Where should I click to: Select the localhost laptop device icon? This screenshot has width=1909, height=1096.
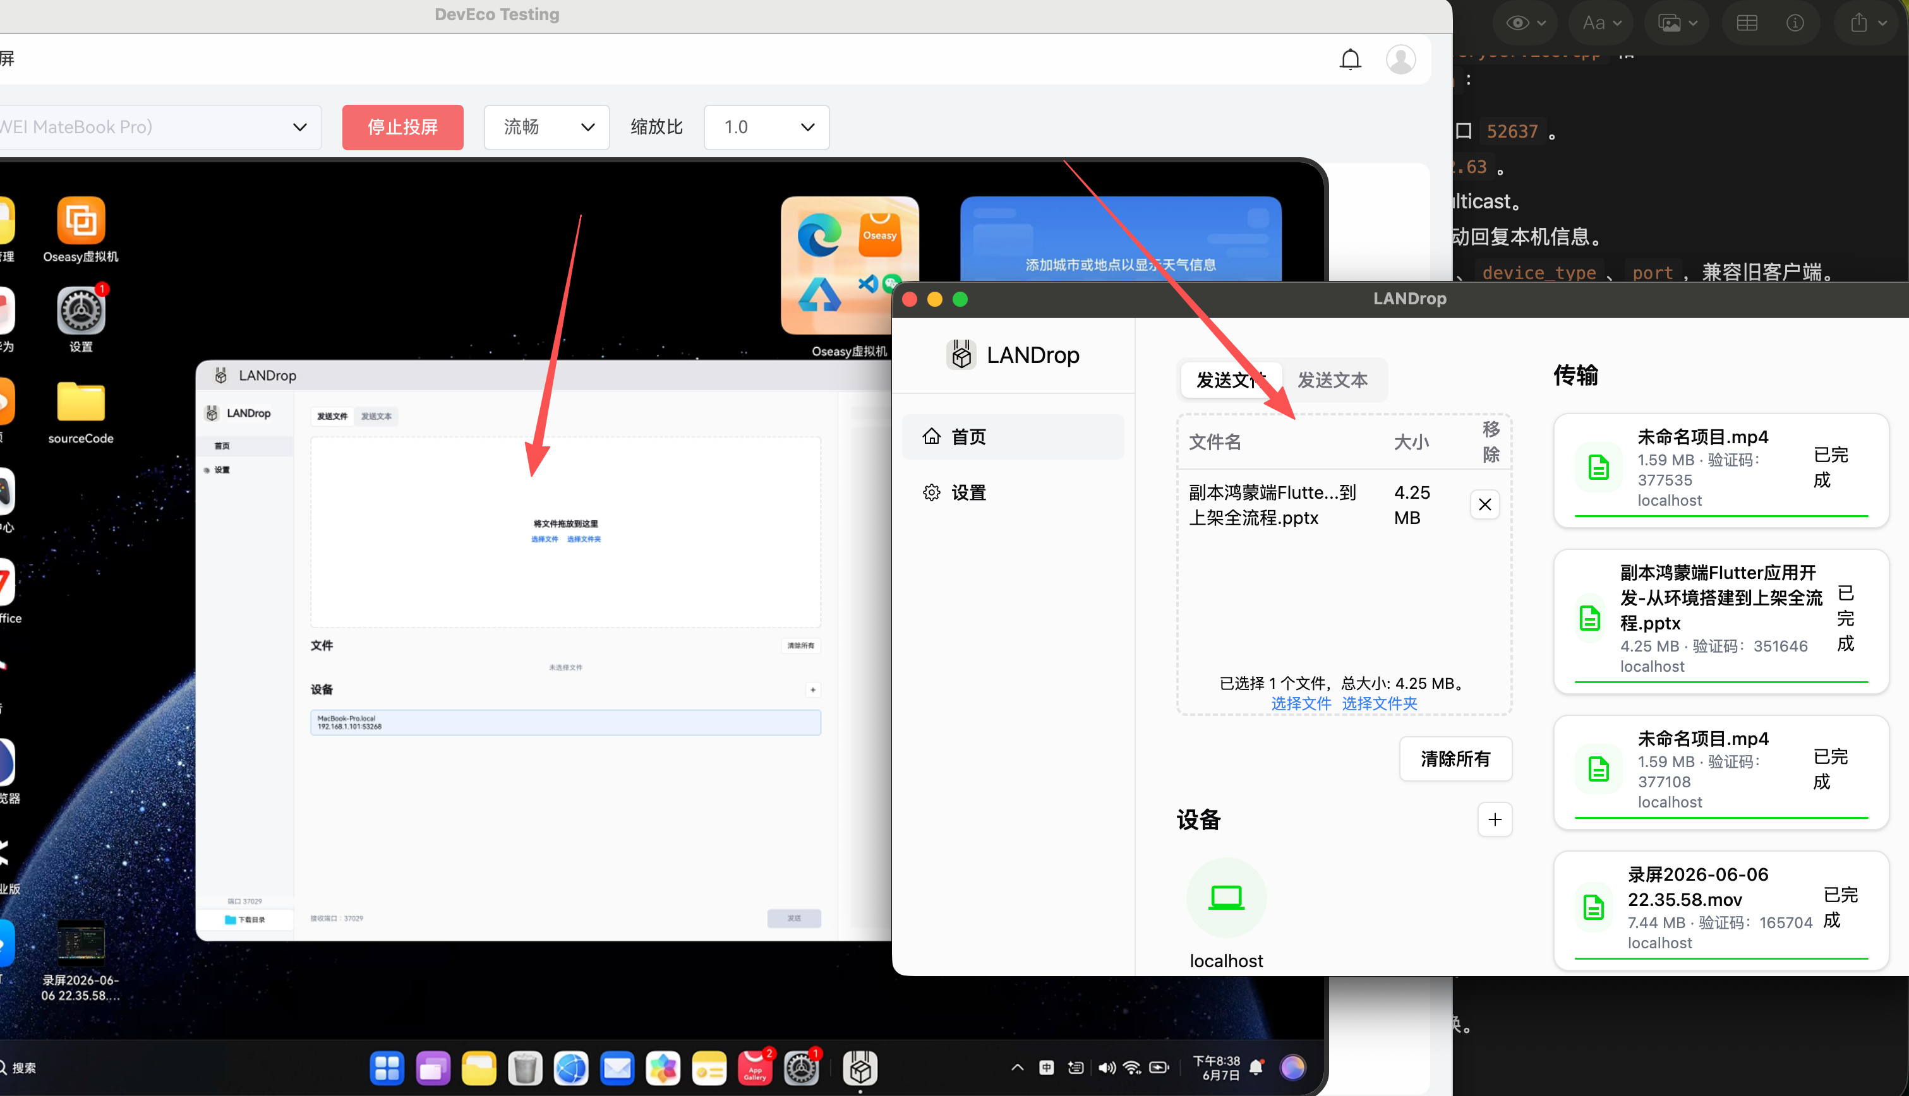(x=1226, y=897)
